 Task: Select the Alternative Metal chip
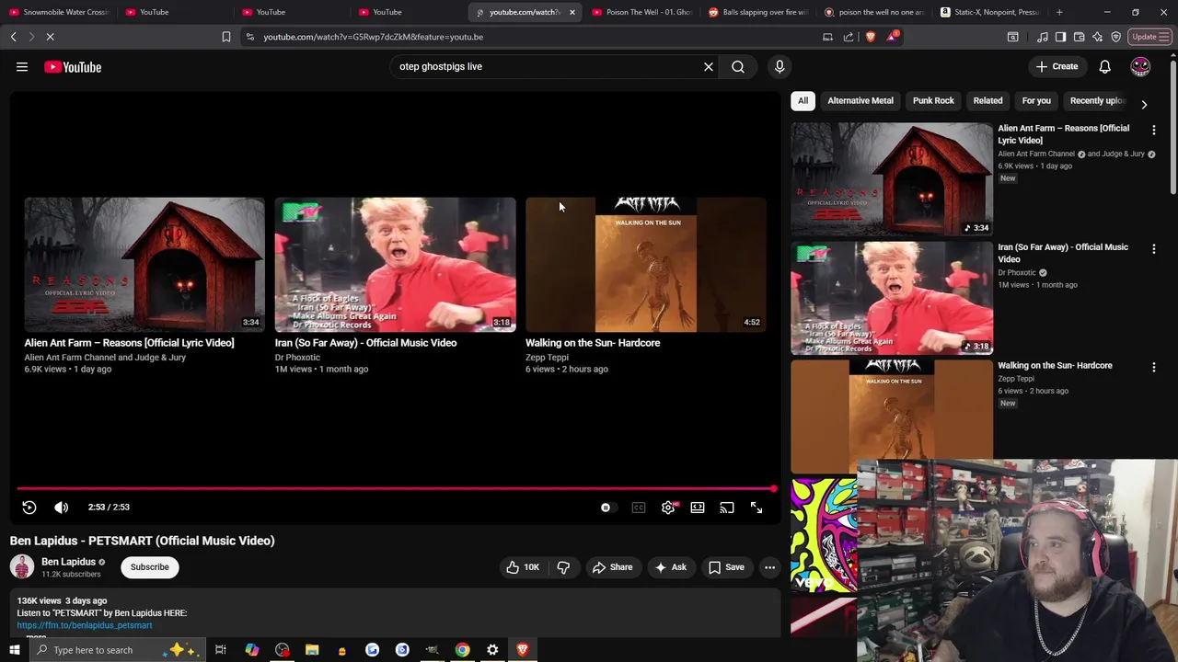pyautogui.click(x=860, y=101)
